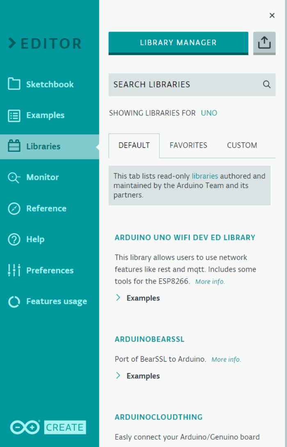Viewport: 287px width, 447px height.
Task: Click the Reference compass icon
Action: pyautogui.click(x=14, y=209)
